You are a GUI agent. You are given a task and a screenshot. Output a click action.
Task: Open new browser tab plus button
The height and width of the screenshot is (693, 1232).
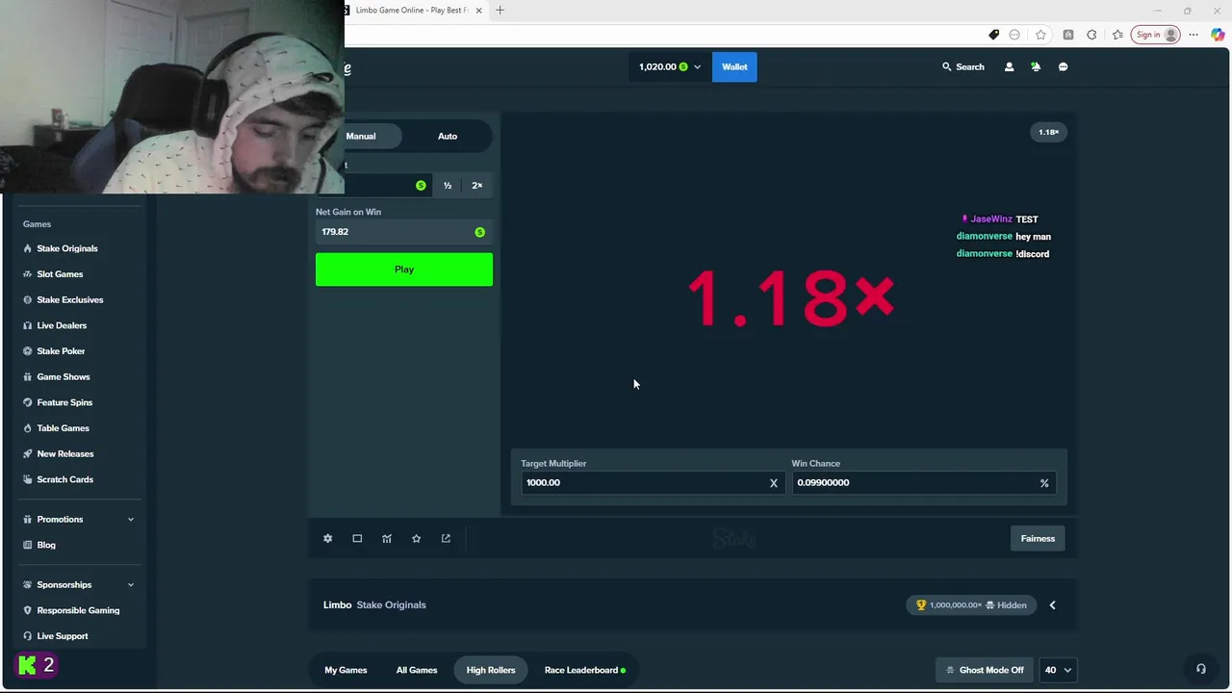pos(500,11)
